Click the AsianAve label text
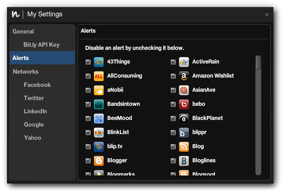 [204, 90]
